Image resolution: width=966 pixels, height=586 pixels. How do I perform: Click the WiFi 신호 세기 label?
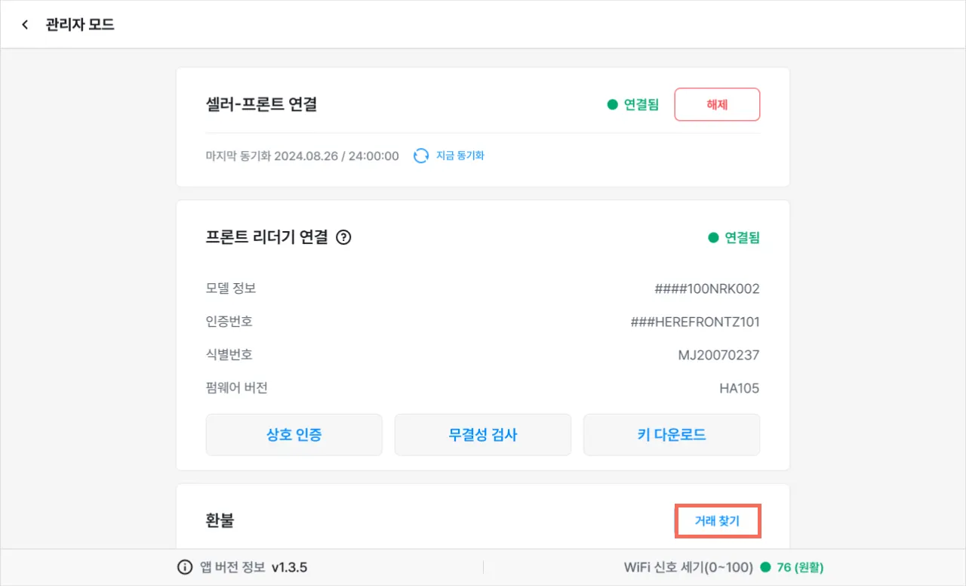pyautogui.click(x=688, y=567)
